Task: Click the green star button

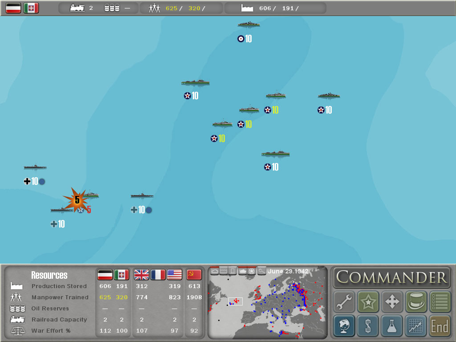Action: (x=368, y=301)
